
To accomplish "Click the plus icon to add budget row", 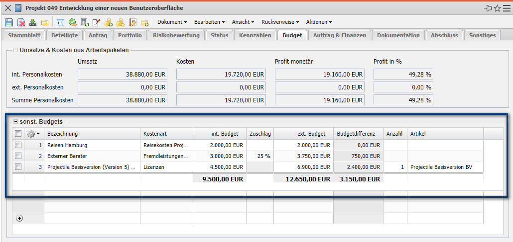I will point(19,218).
